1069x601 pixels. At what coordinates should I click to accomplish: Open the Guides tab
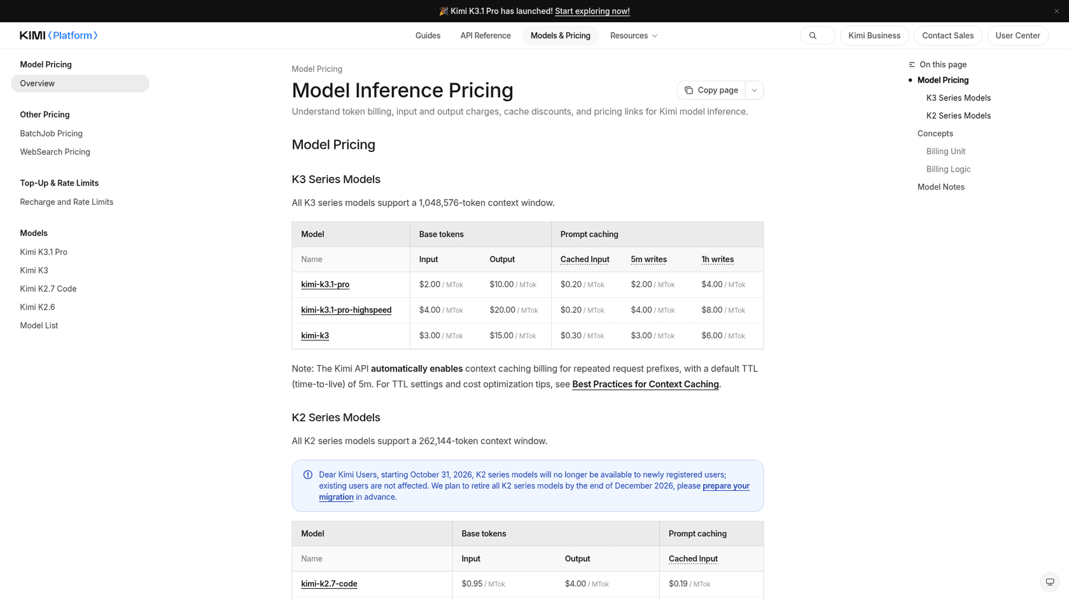pos(428,36)
